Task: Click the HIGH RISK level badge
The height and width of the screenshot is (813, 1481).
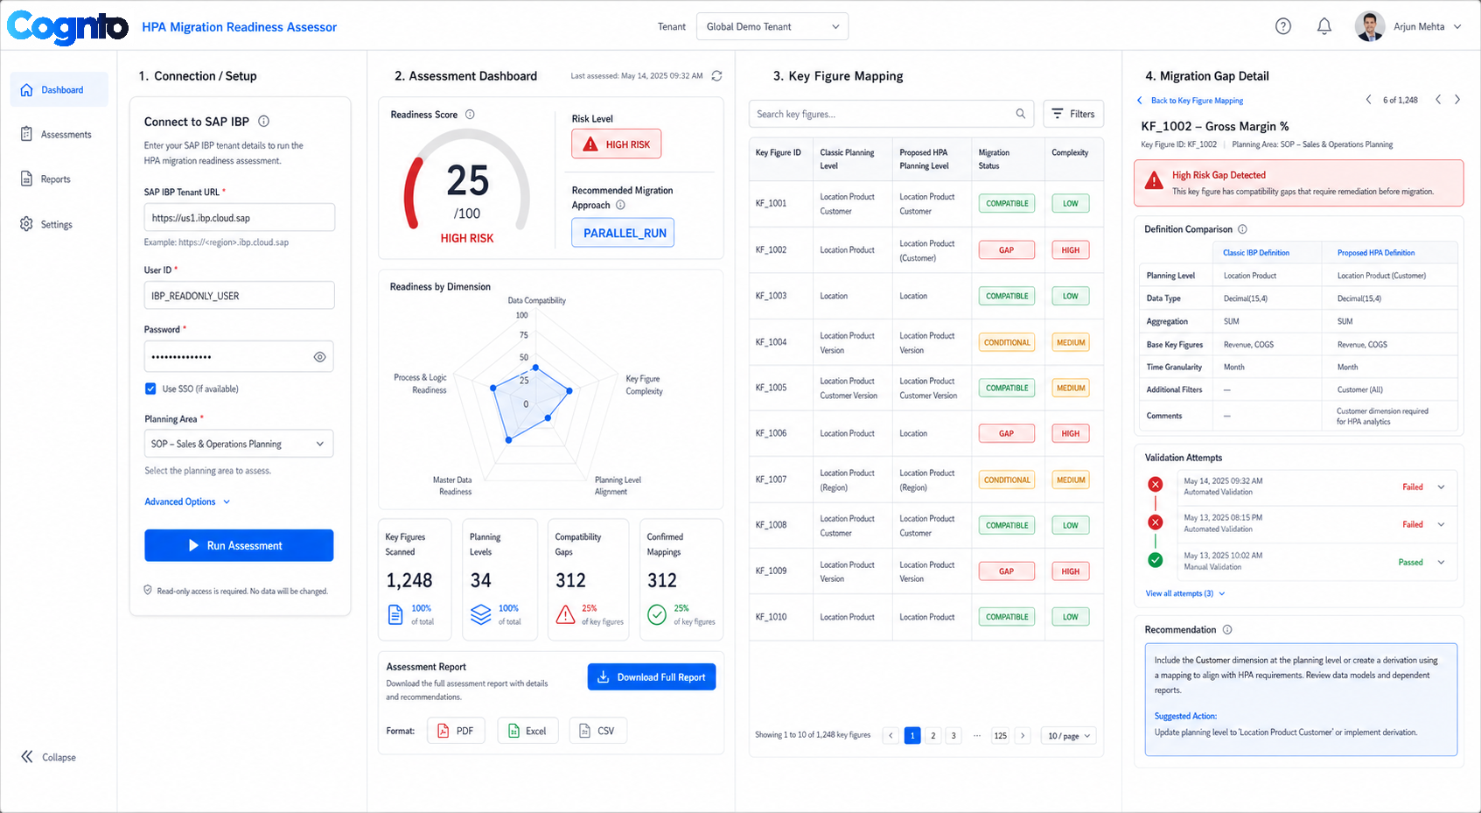Action: coord(617,144)
